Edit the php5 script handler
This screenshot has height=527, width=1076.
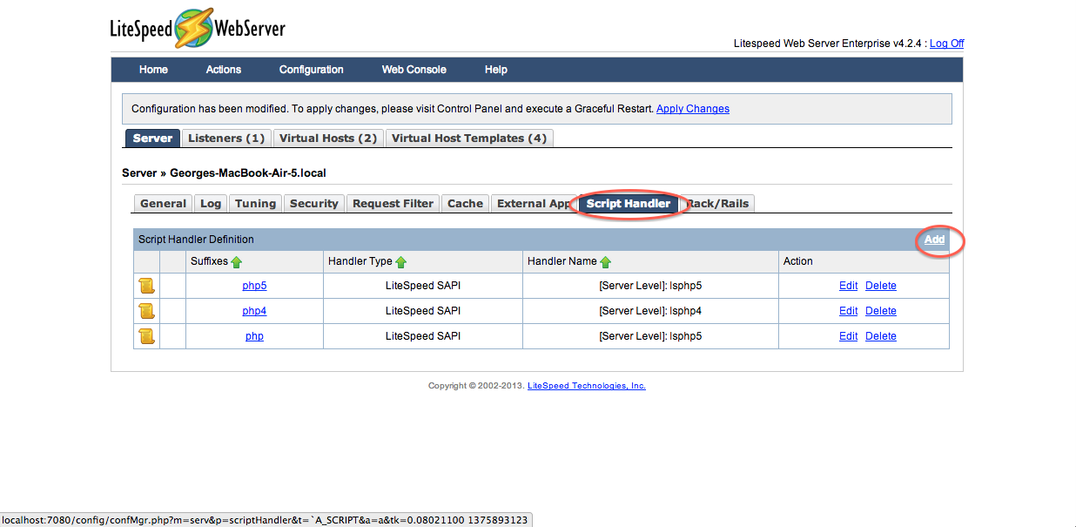tap(848, 286)
